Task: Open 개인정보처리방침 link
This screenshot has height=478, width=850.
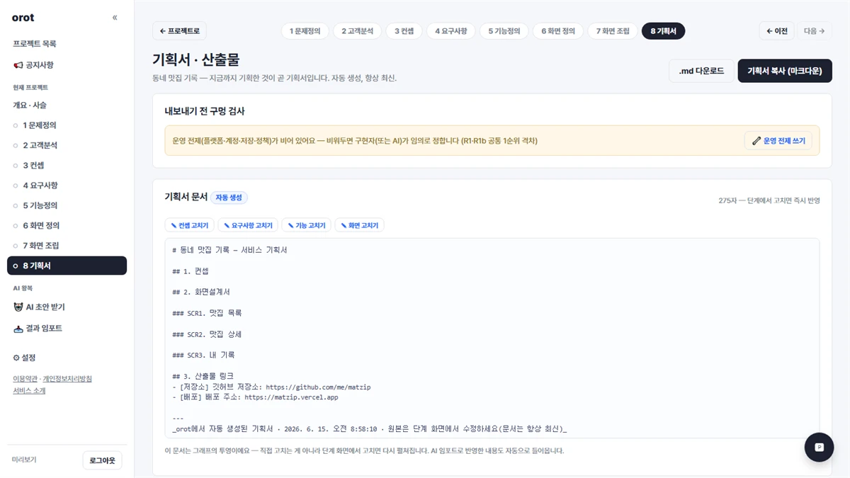Action: (x=67, y=379)
